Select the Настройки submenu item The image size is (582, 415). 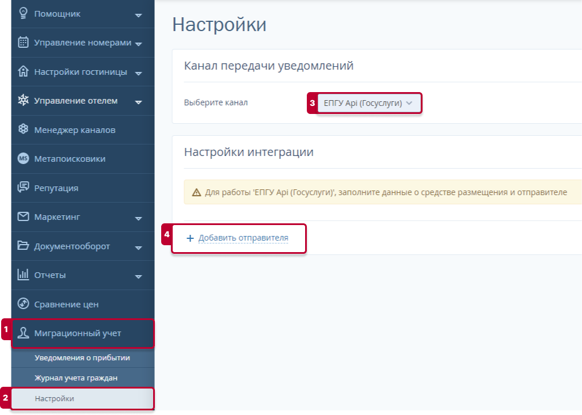(83, 399)
